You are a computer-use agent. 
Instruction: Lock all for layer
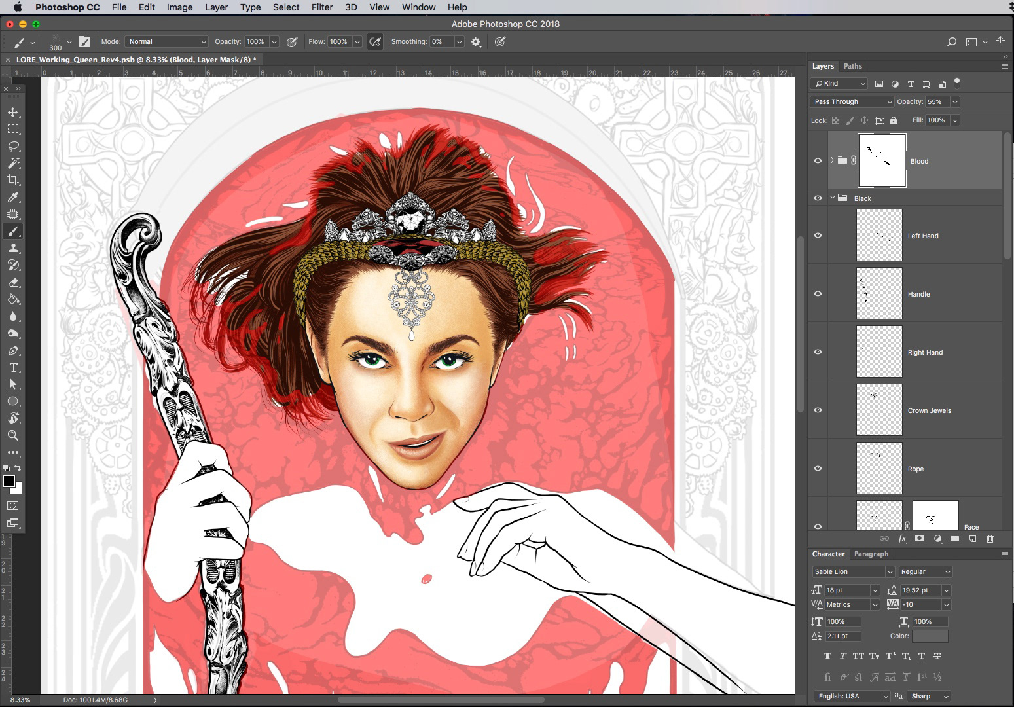click(x=894, y=120)
